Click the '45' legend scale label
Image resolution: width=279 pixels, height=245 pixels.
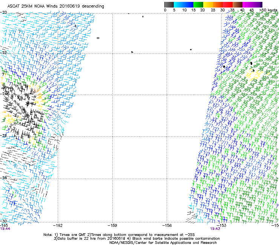point(251,10)
